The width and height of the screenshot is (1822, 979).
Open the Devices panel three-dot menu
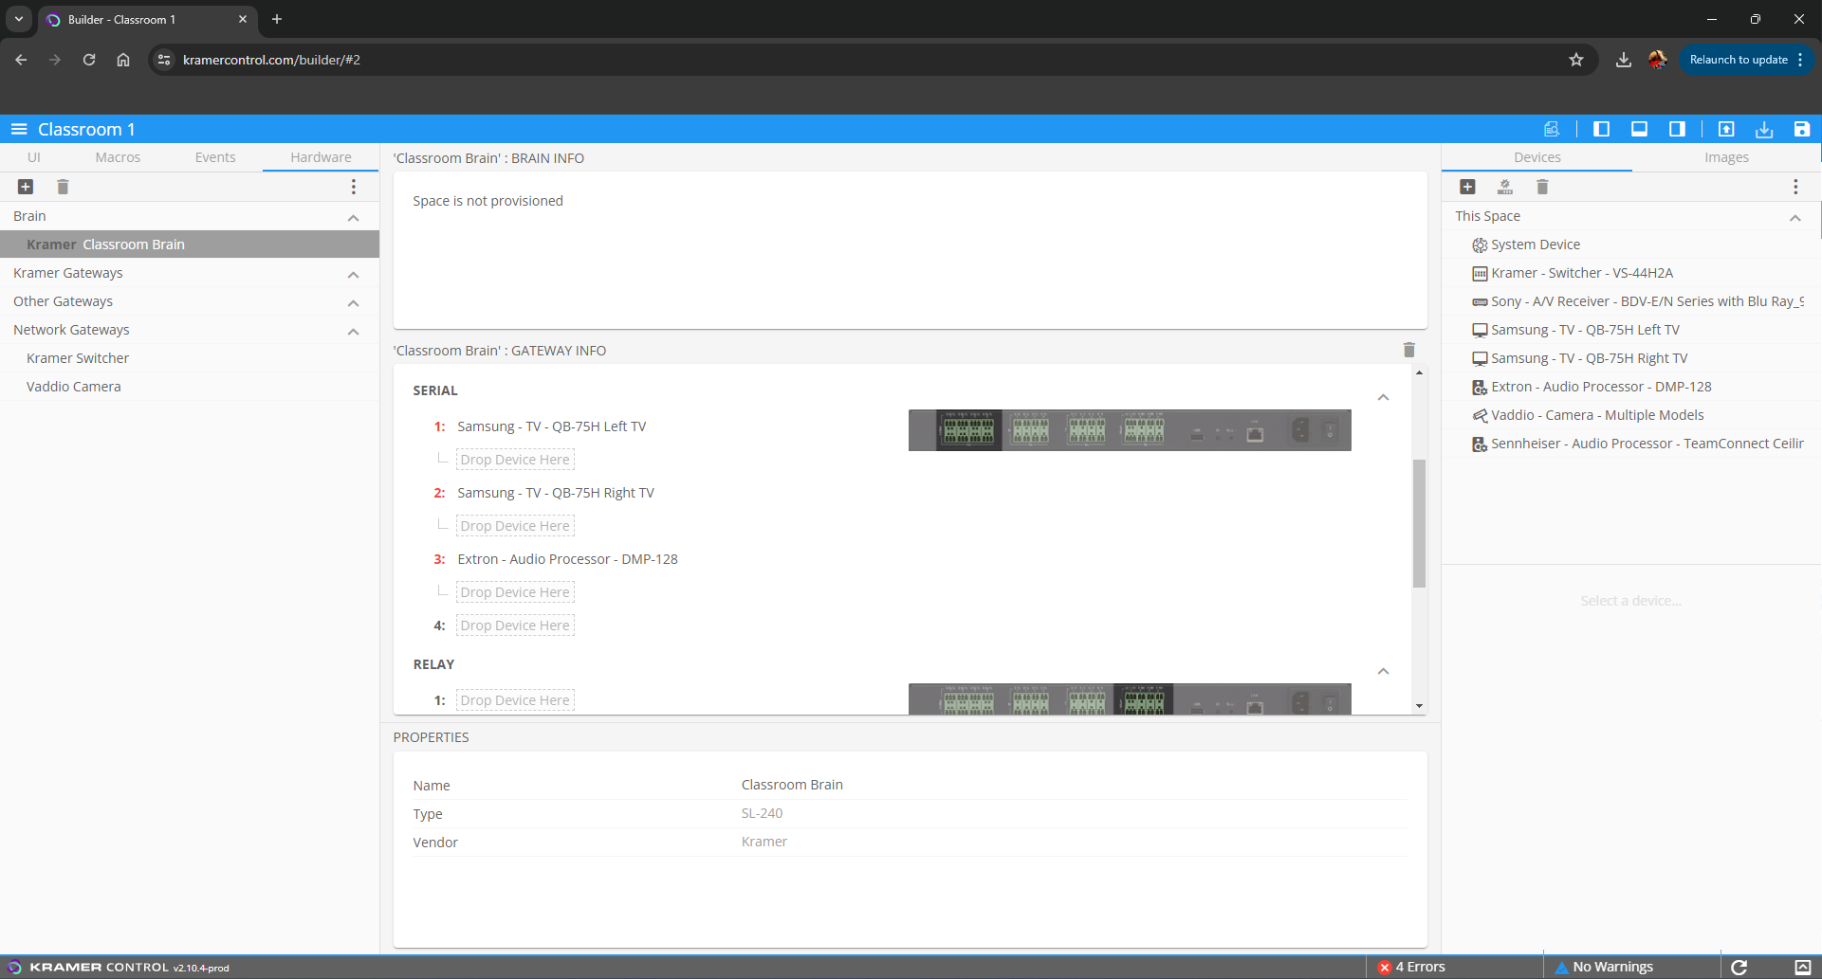tap(1795, 187)
